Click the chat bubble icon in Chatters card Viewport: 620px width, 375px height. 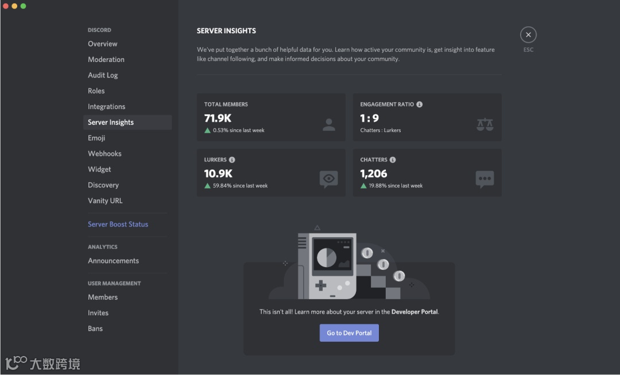pos(485,179)
